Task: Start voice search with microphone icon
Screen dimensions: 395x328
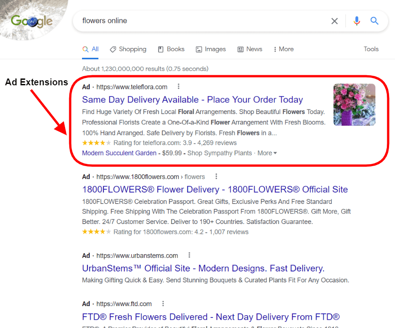Action: click(356, 21)
